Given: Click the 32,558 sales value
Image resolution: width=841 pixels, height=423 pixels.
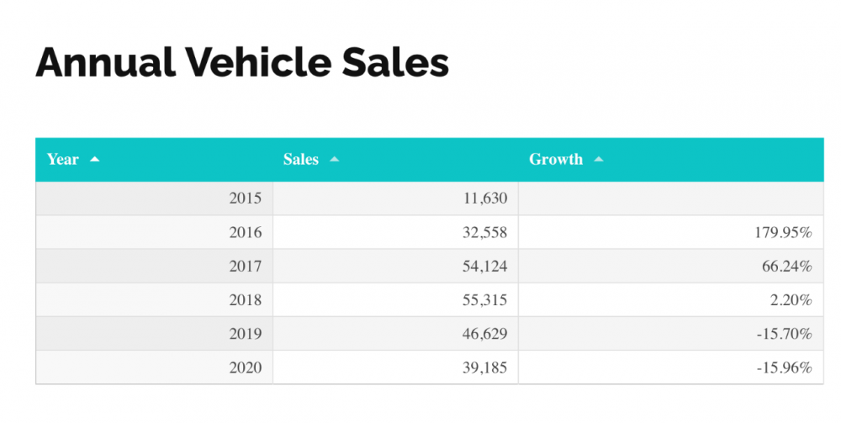Looking at the screenshot, I should click(484, 232).
